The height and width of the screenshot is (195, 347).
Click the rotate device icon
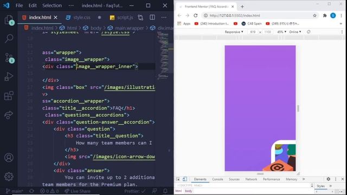click(x=309, y=32)
